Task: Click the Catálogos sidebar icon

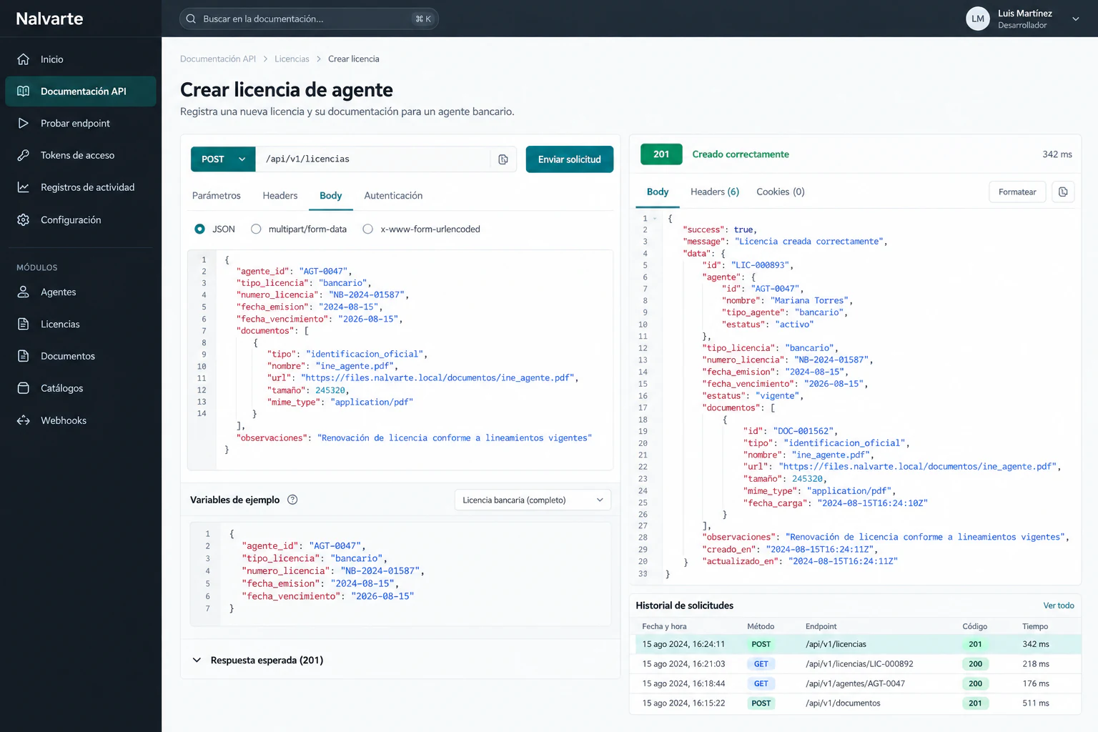Action: pyautogui.click(x=24, y=388)
